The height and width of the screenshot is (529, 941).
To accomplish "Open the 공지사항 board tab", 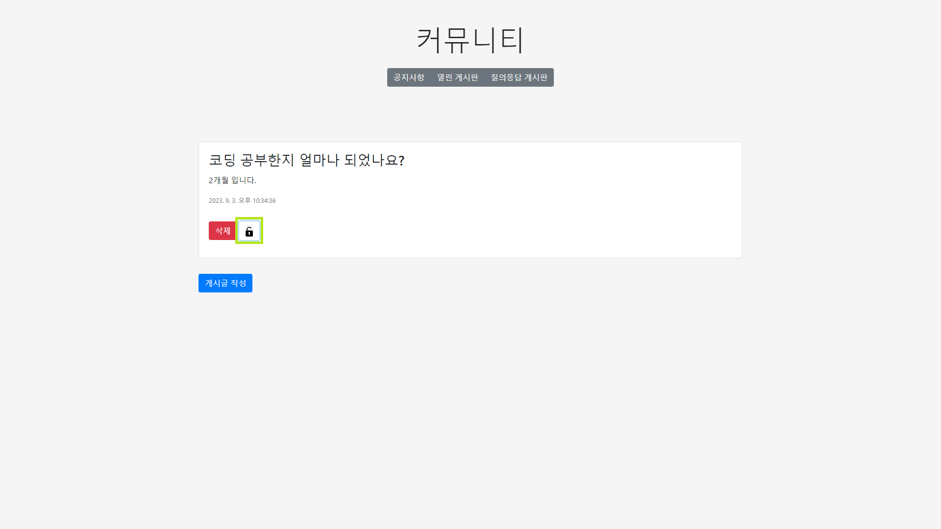I will (x=409, y=77).
